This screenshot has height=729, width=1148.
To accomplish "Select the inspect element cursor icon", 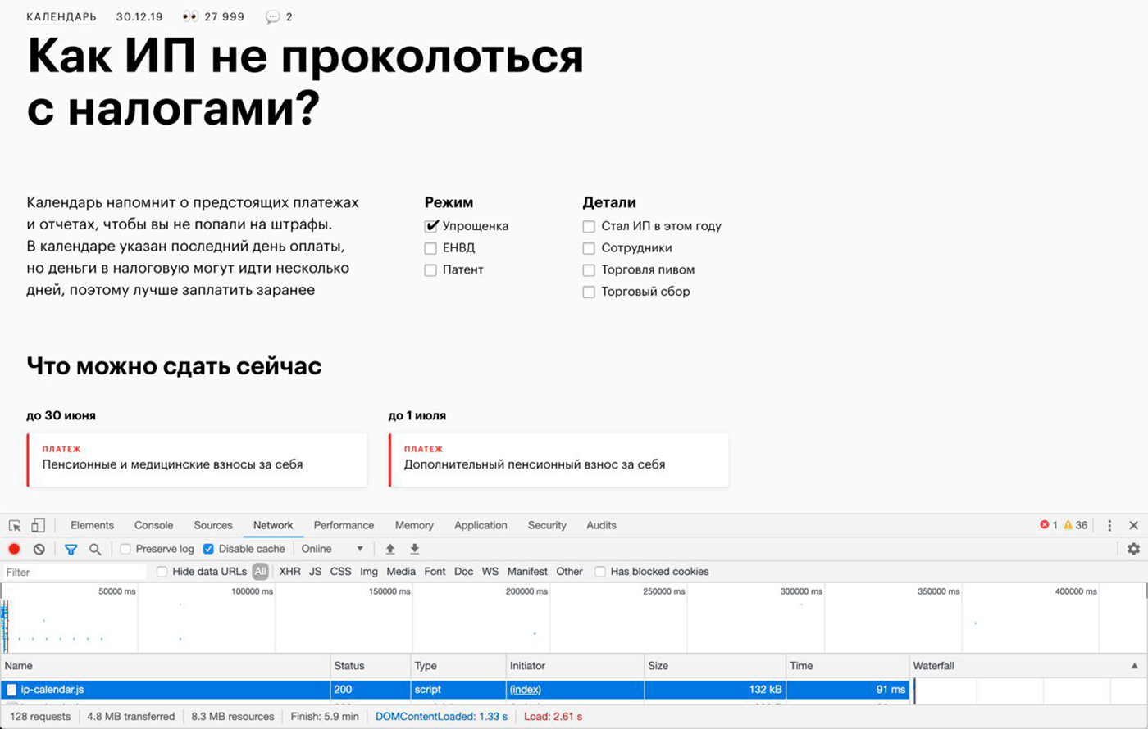I will tap(15, 526).
